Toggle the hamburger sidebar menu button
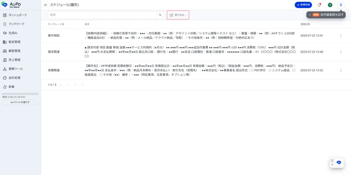The height and width of the screenshot is (175, 351). point(46,5)
